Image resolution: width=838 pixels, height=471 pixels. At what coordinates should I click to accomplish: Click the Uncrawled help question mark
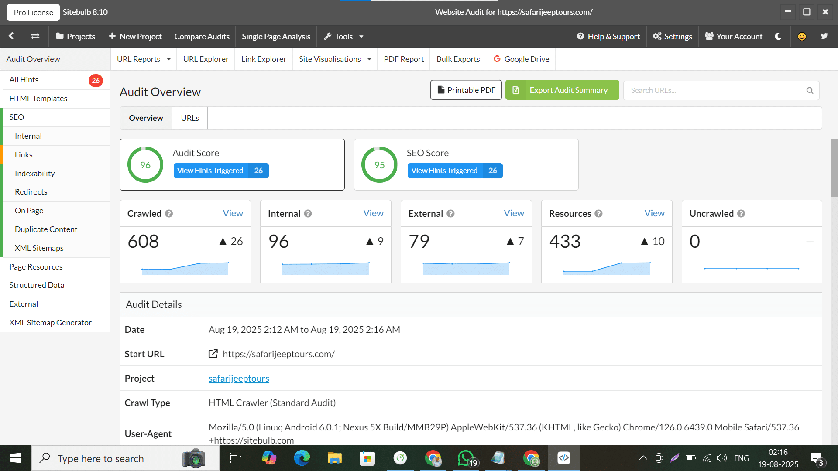click(x=741, y=213)
